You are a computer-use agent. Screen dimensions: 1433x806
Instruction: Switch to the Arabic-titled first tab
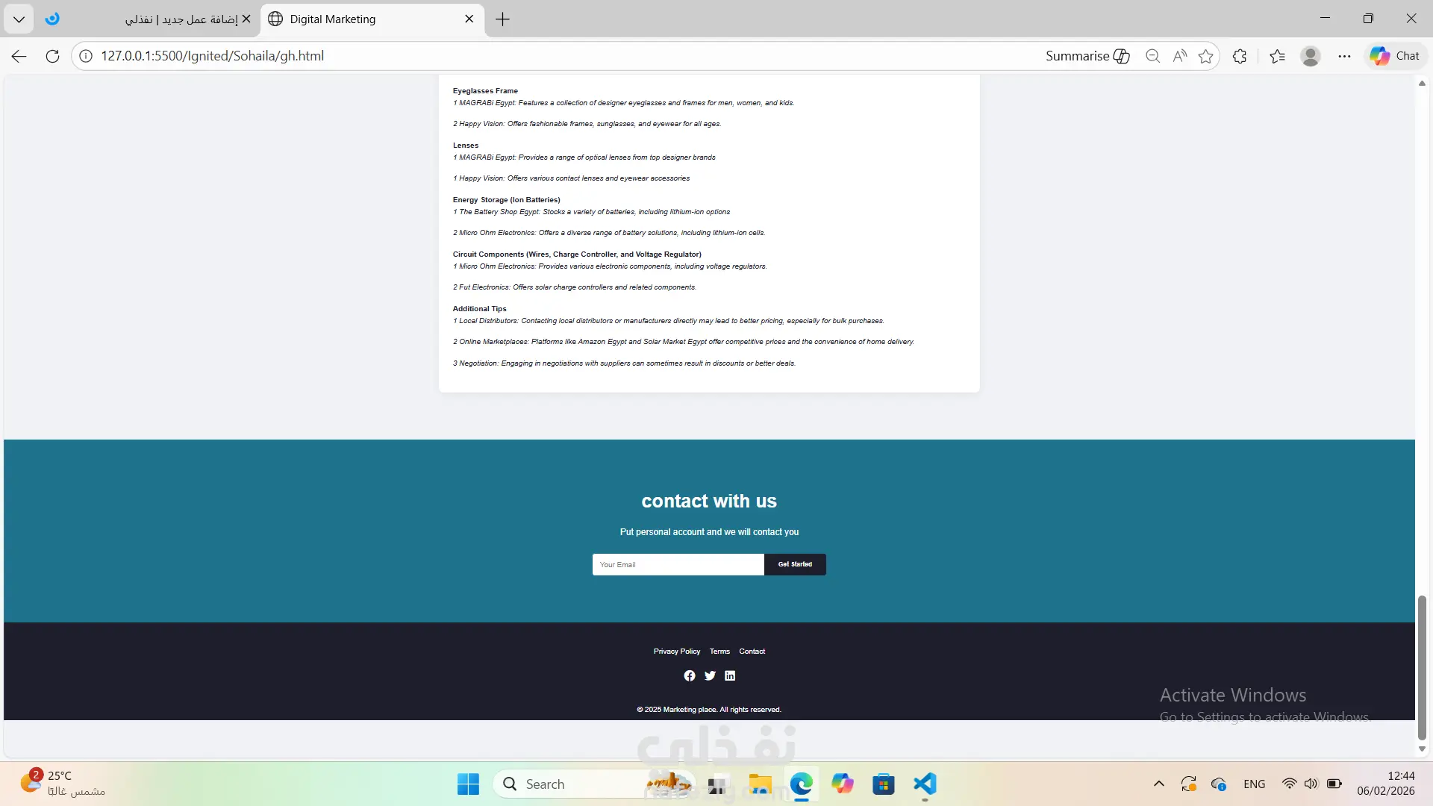click(x=179, y=19)
